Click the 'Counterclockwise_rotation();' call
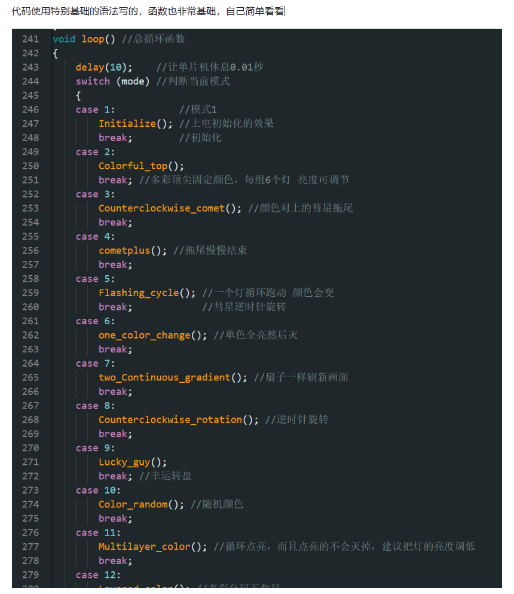 pyautogui.click(x=179, y=420)
